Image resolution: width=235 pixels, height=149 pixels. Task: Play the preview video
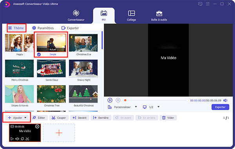tap(110, 100)
